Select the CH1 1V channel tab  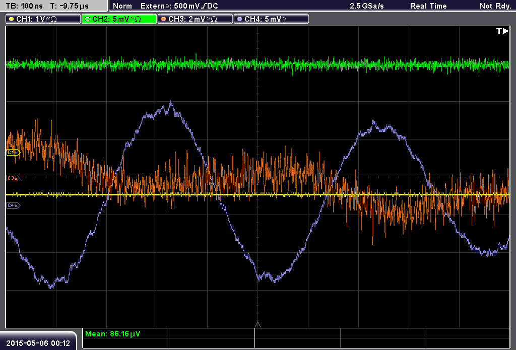[x=43, y=19]
